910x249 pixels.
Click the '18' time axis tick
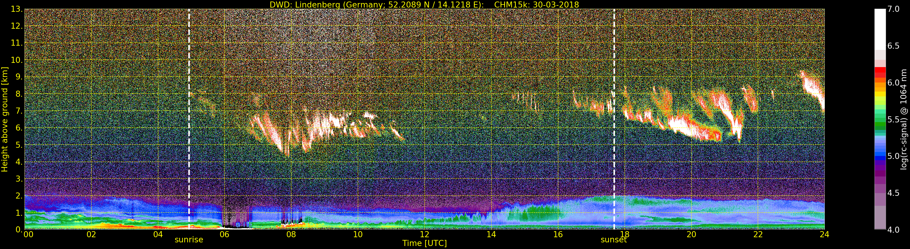tap(625, 234)
